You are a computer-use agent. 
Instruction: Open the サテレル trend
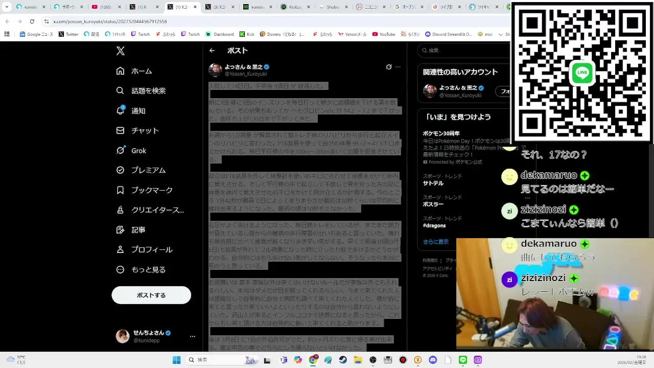point(433,183)
